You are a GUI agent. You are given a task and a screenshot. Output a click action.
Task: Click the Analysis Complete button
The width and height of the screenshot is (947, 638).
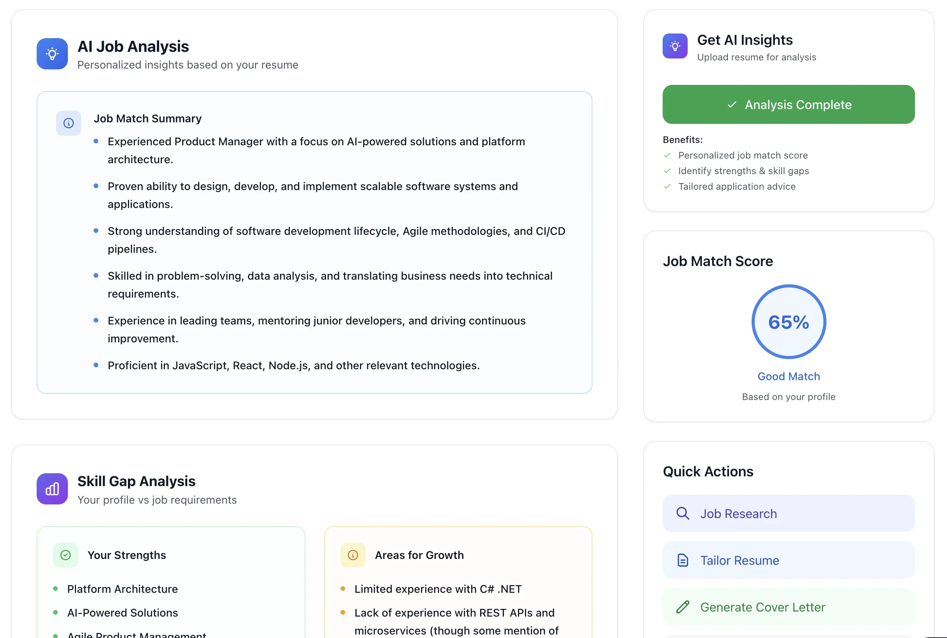pyautogui.click(x=789, y=104)
